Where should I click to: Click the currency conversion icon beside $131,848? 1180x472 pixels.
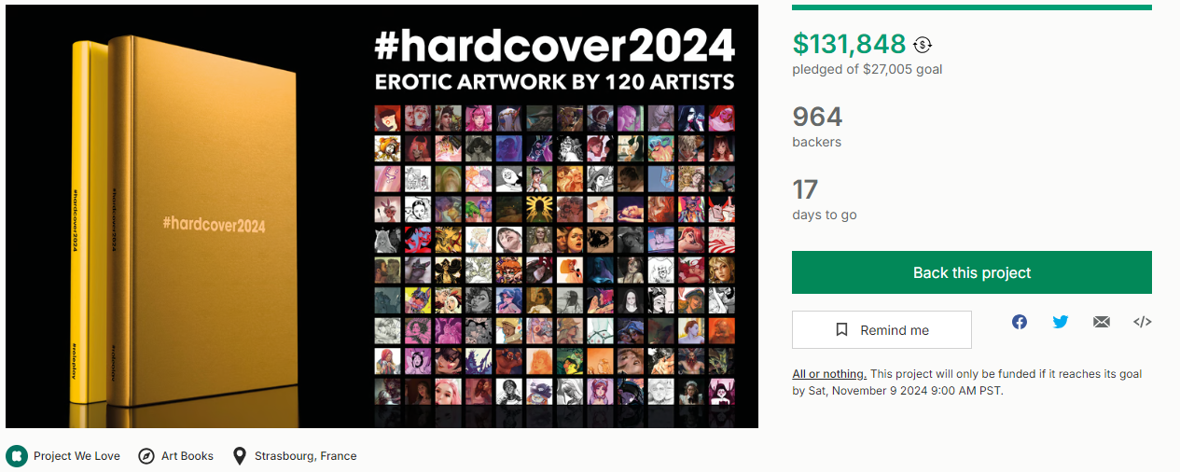923,45
